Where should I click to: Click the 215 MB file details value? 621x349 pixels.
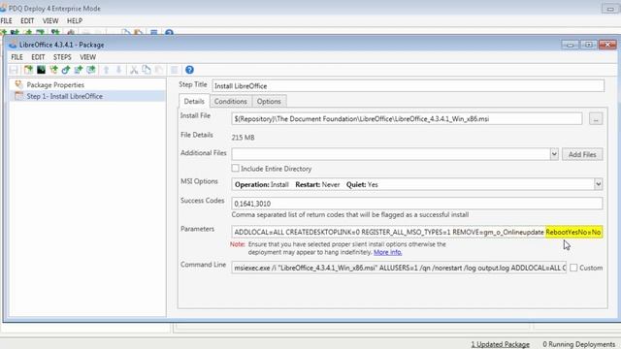pyautogui.click(x=243, y=138)
